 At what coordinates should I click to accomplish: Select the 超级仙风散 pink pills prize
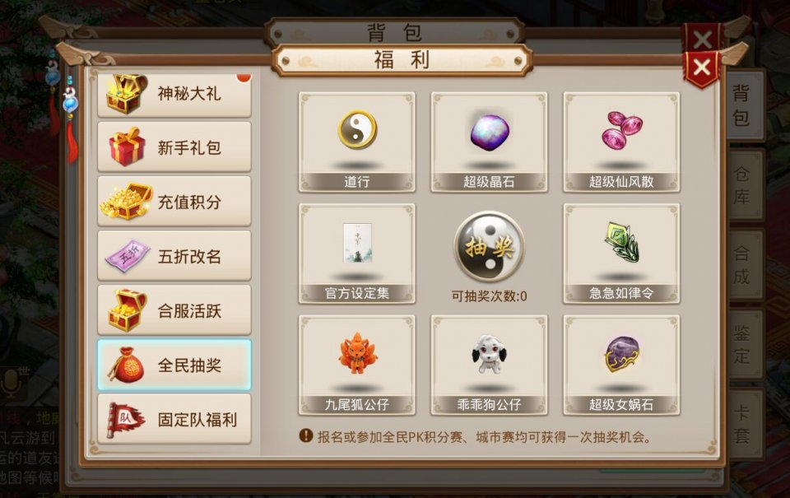point(621,142)
